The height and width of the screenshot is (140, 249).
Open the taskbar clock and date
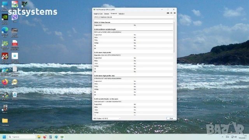tap(243, 137)
